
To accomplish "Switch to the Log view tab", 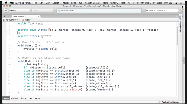I will [30, 98].
